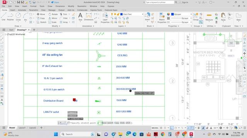Viewport: 247px width, 138px height.
Task: Open the Format menu
Action: click(x=33, y=6)
